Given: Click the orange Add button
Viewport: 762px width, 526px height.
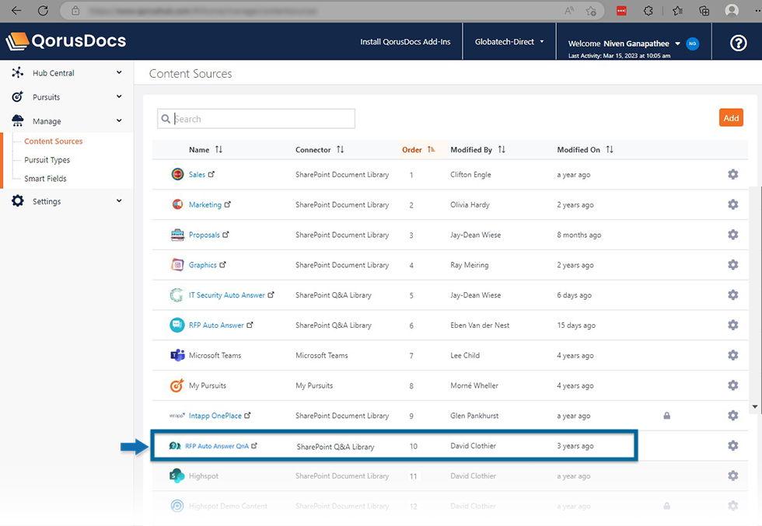Looking at the screenshot, I should point(731,117).
